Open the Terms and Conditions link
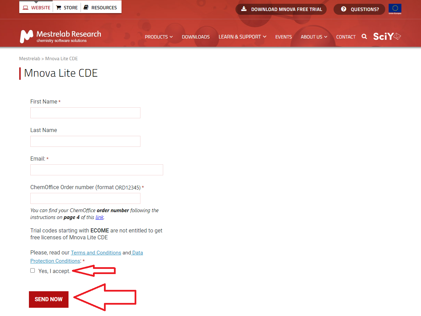Viewport: 421px width, 316px height. pyautogui.click(x=96, y=253)
